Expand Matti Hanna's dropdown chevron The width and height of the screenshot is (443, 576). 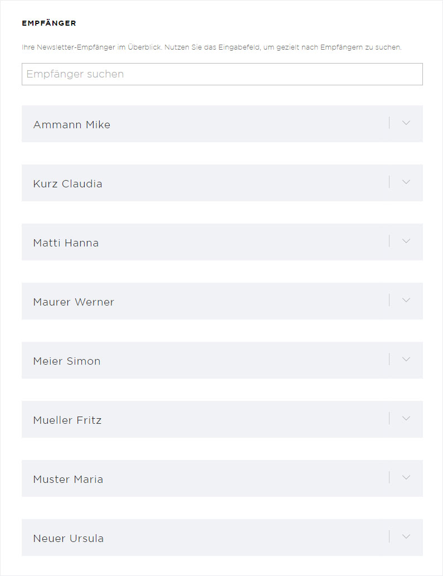click(x=406, y=241)
